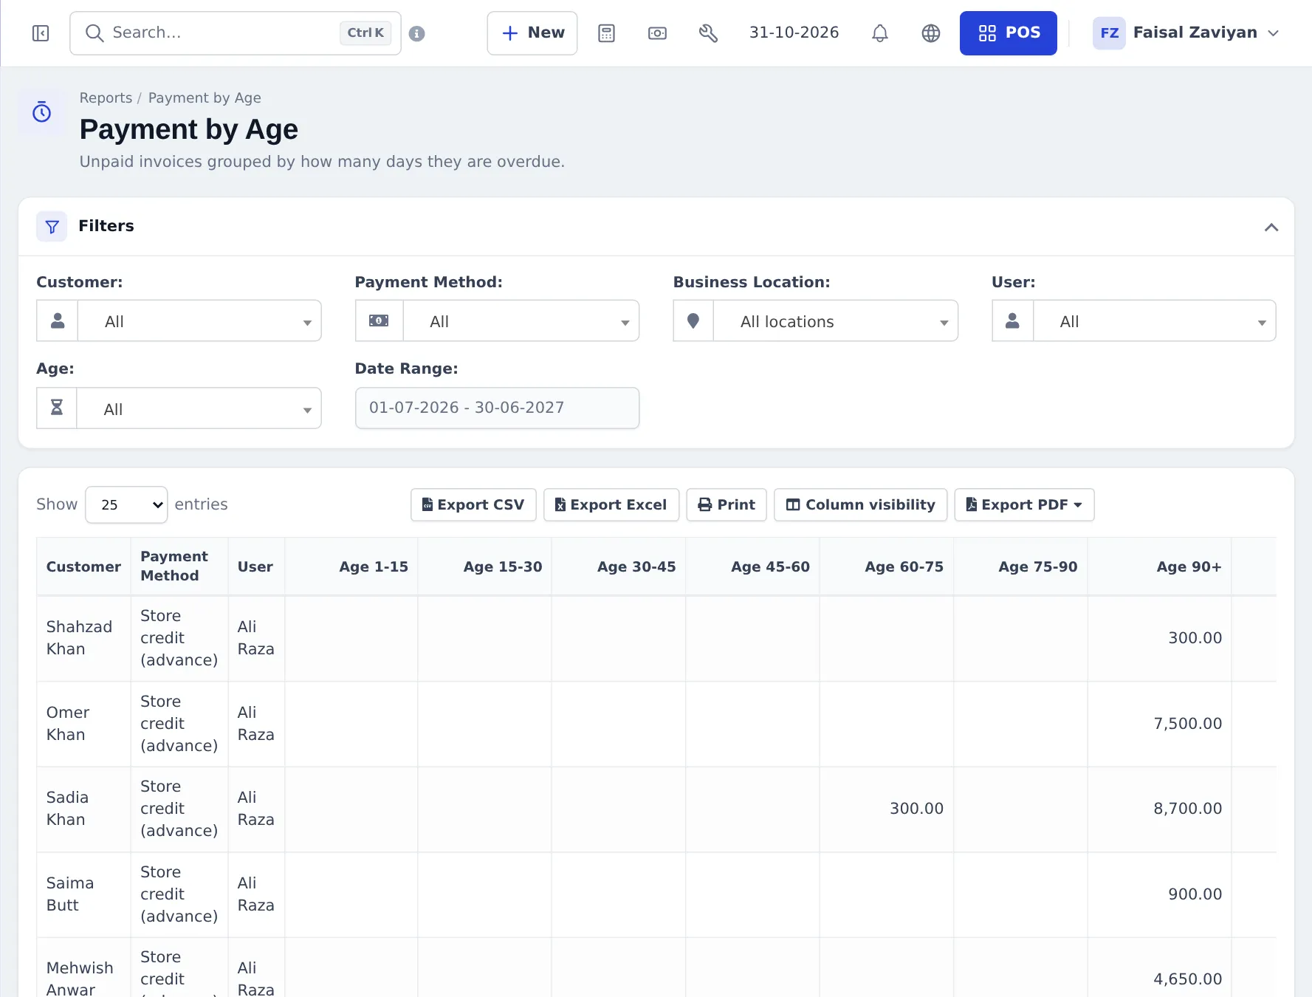The image size is (1312, 997).
Task: Click the New button
Action: click(x=532, y=33)
